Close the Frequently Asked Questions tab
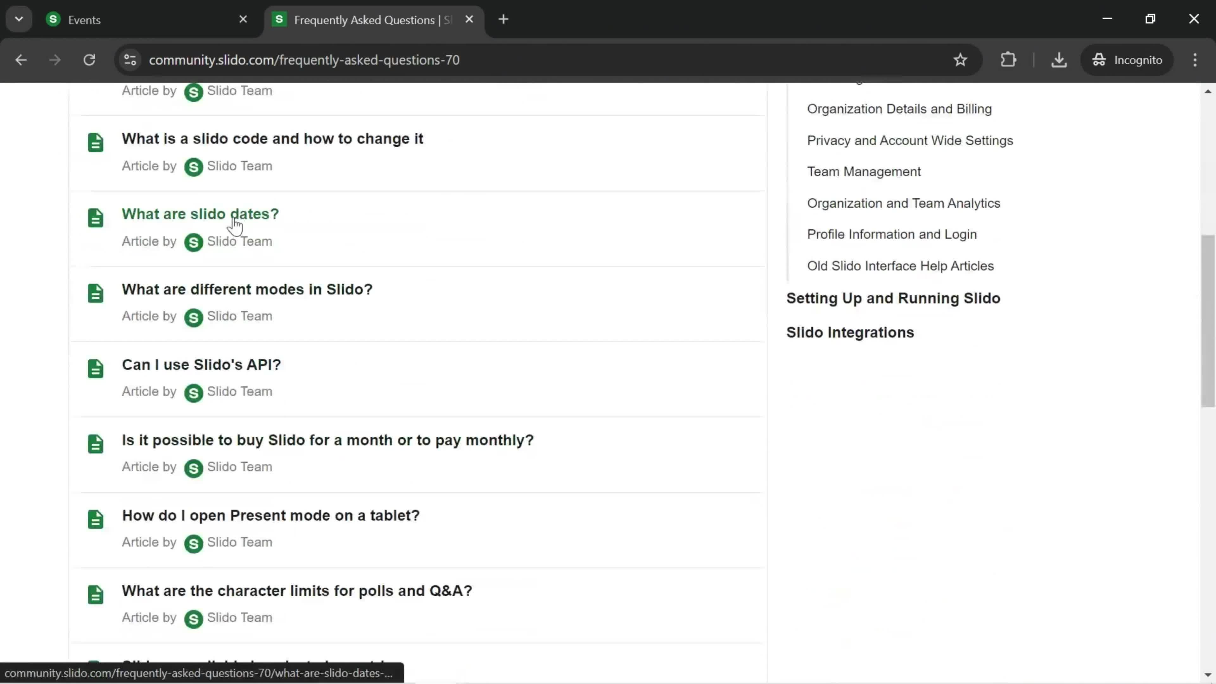This screenshot has height=684, width=1216. point(469,19)
